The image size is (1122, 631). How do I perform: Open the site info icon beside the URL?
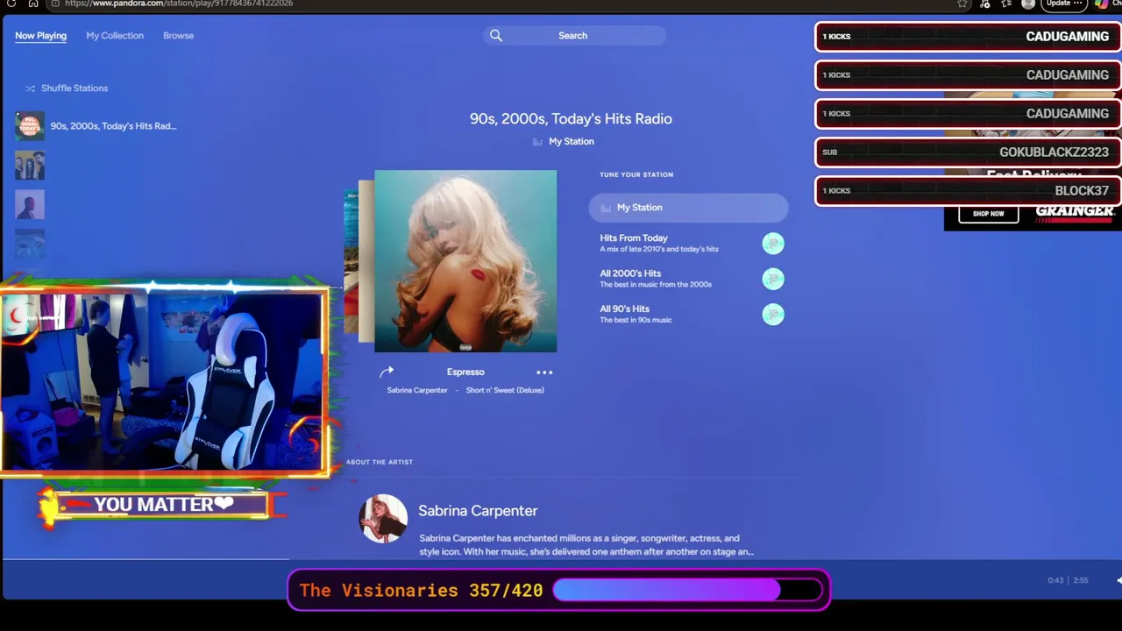click(x=55, y=4)
